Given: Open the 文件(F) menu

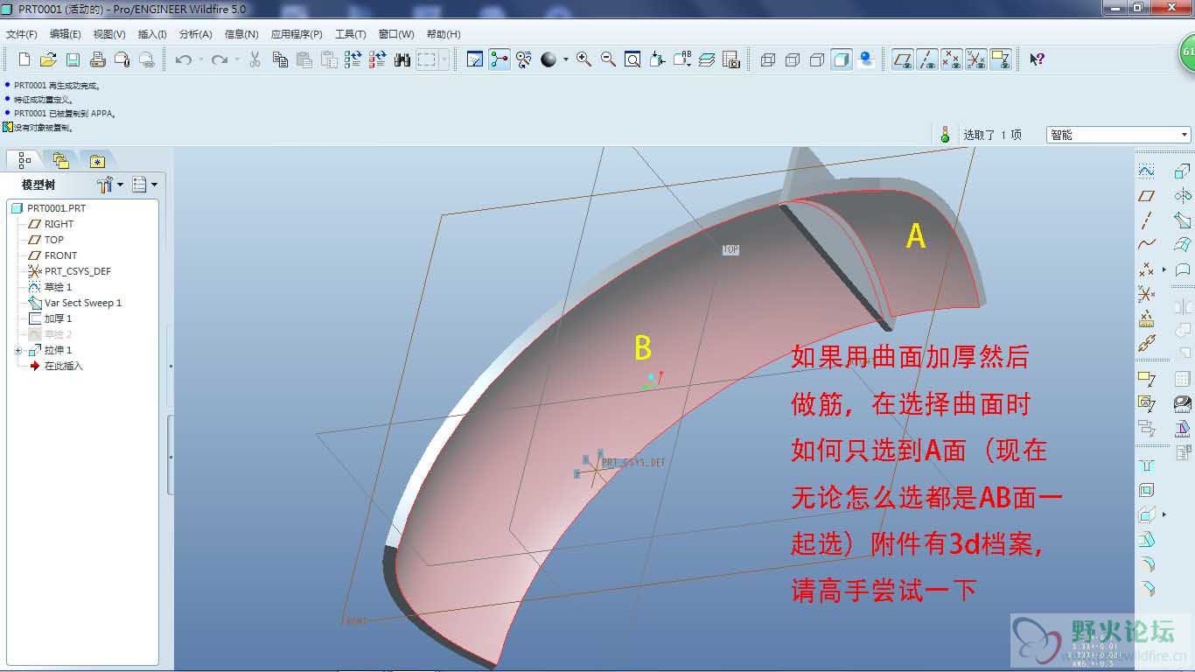Looking at the screenshot, I should pos(22,34).
